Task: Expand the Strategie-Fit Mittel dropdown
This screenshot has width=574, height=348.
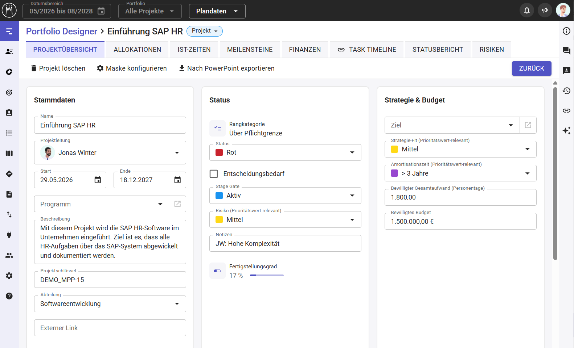Action: 460,149
